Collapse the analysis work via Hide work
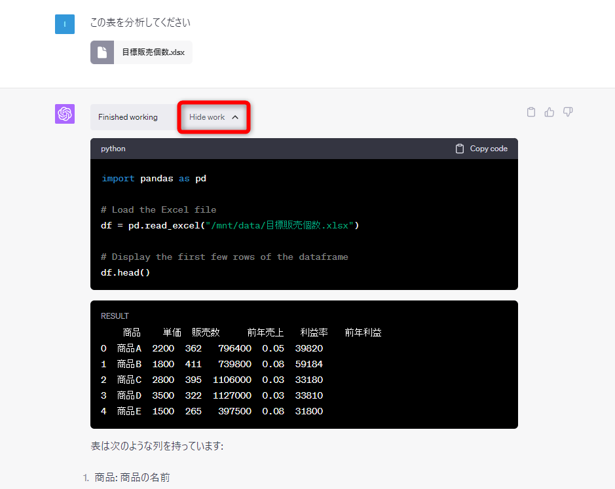 214,117
